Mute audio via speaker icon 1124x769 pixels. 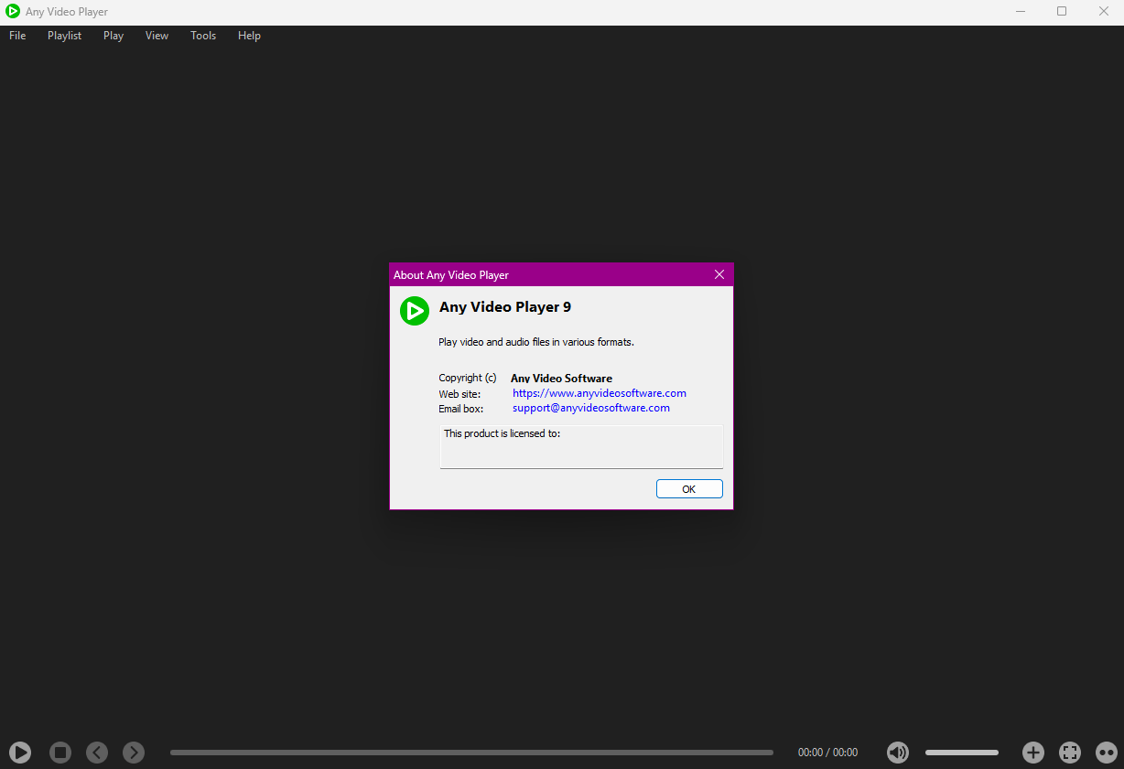(x=898, y=753)
